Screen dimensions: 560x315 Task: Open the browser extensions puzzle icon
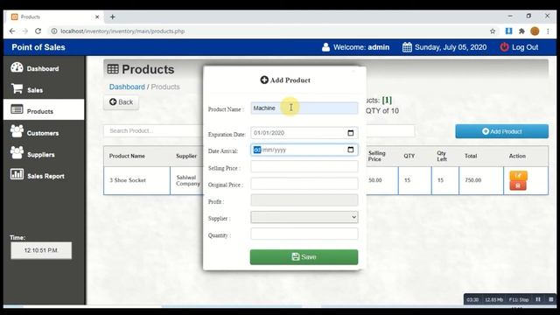(521, 31)
